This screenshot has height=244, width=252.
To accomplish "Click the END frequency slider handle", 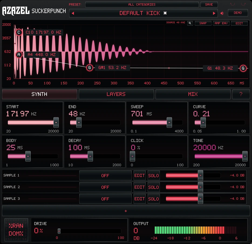I will (79, 123).
